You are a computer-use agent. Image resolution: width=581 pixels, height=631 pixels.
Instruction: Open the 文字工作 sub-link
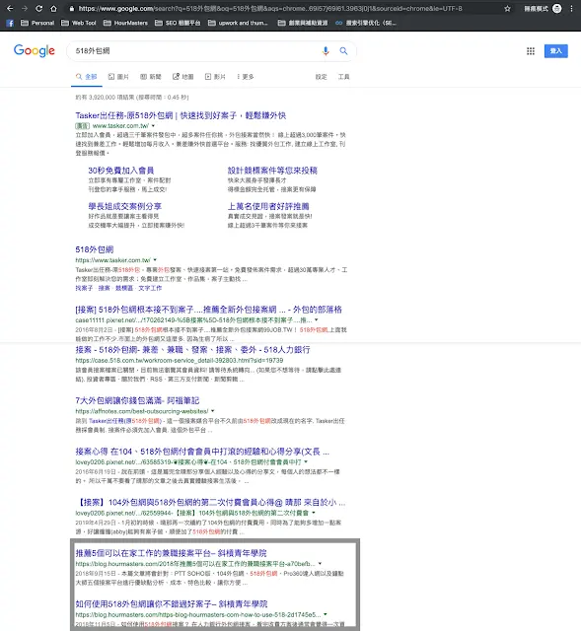click(x=150, y=288)
